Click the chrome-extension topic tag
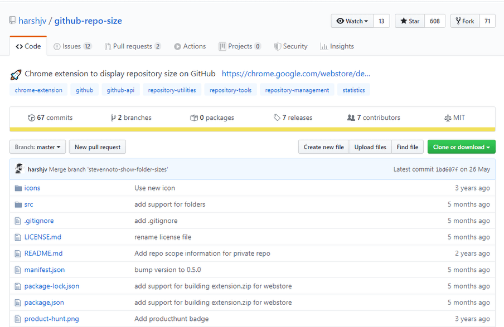The height and width of the screenshot is (327, 504). [38, 90]
